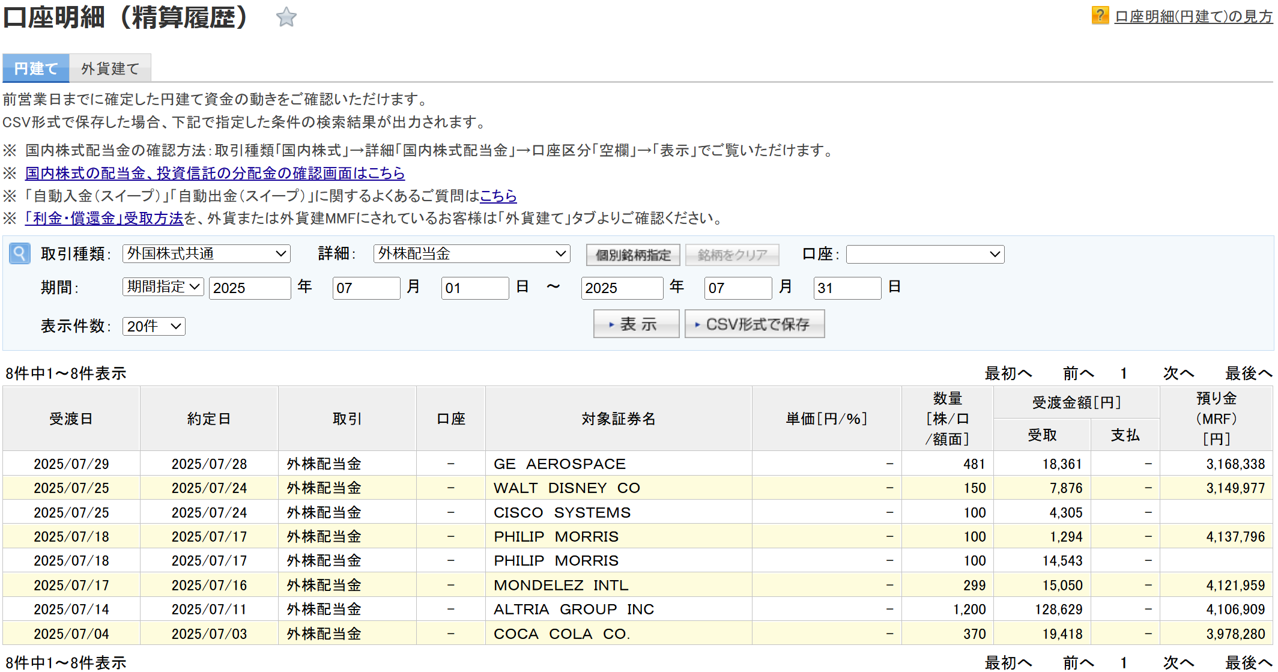
Task: Switch to the 円建て tab
Action: 36,68
